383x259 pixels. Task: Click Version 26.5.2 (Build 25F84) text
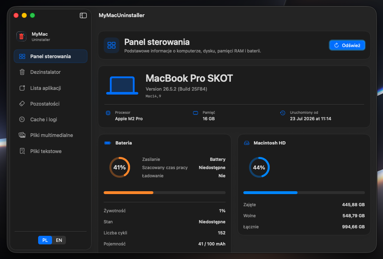(x=176, y=89)
